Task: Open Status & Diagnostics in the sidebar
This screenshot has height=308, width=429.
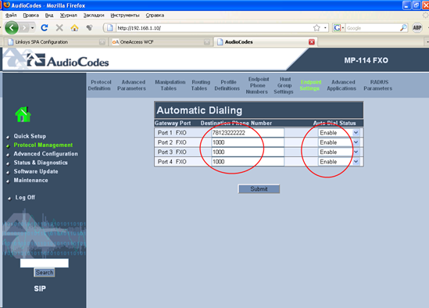Action: [41, 163]
